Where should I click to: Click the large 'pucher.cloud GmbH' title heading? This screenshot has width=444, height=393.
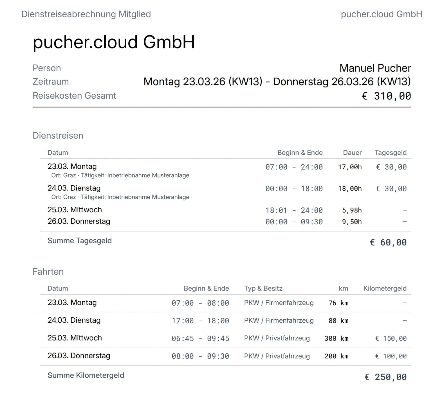tap(114, 42)
